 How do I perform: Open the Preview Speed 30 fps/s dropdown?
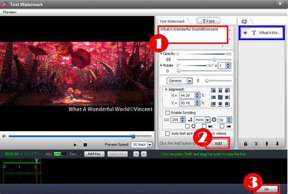tap(150, 145)
